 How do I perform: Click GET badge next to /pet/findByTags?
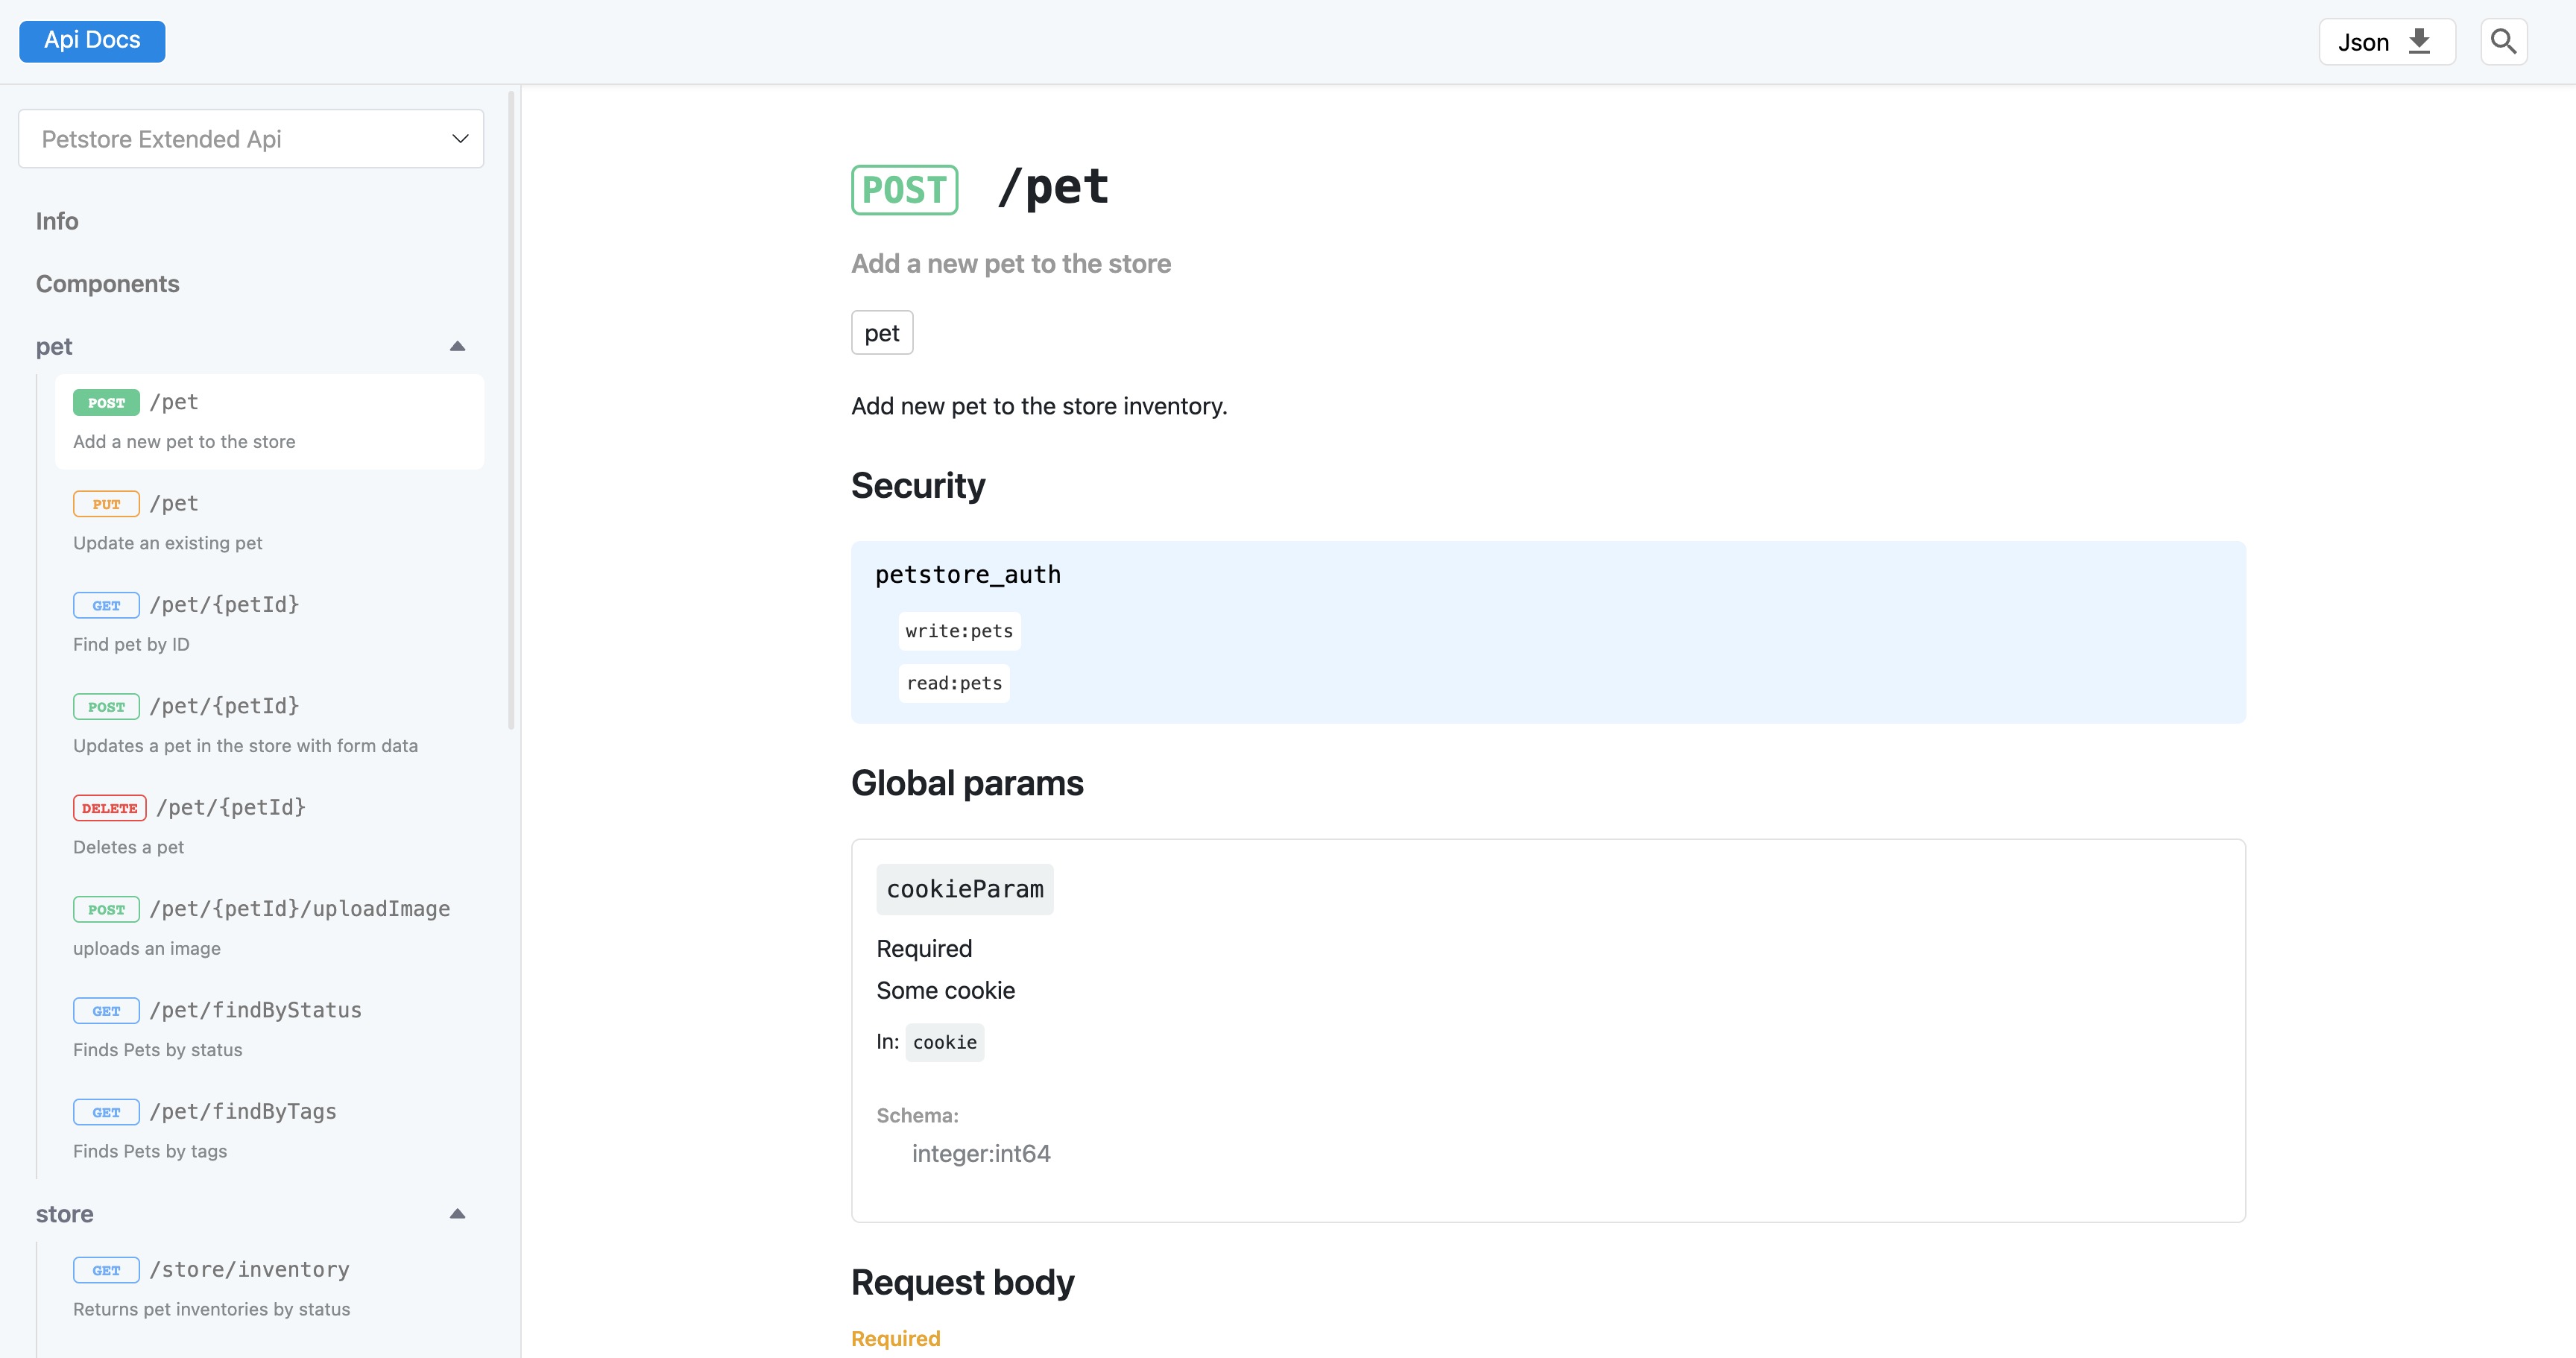click(x=106, y=1112)
